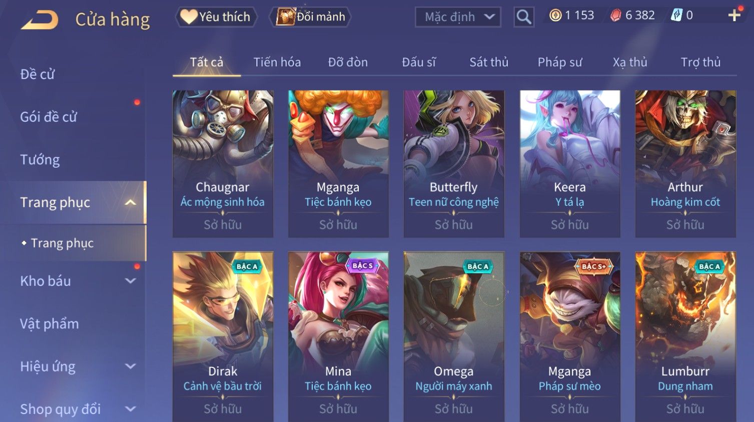This screenshot has width=754, height=422.
Task: Open Gói đề cử in sidebar
Action: 49,117
